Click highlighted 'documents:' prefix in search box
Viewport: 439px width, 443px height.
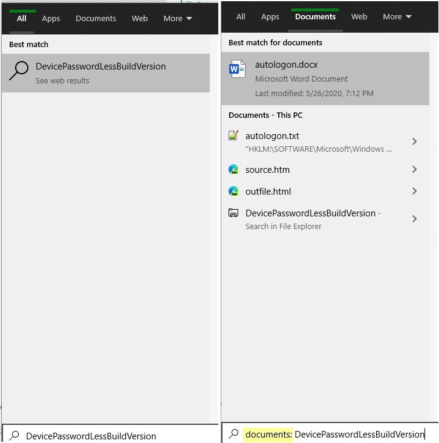click(x=268, y=435)
